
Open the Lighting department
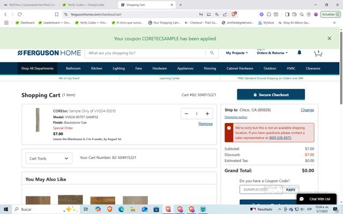pyautogui.click(x=118, y=68)
